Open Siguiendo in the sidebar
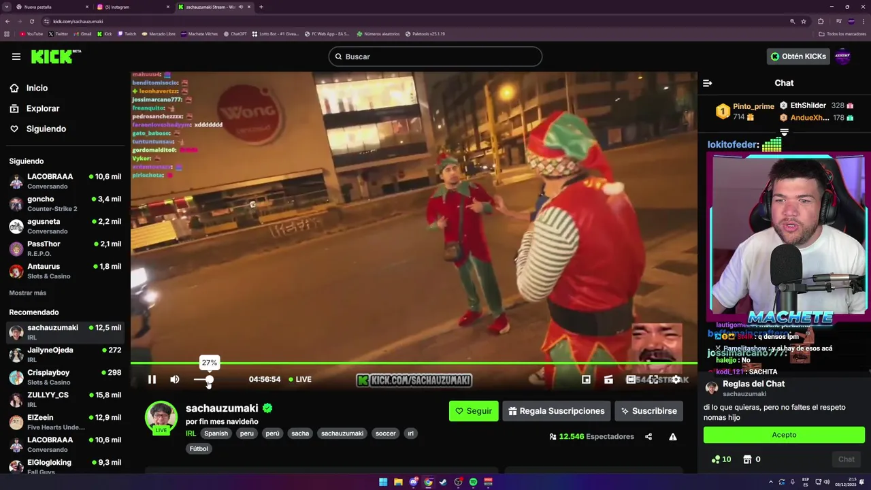Viewport: 871px width, 490px height. tap(46, 129)
